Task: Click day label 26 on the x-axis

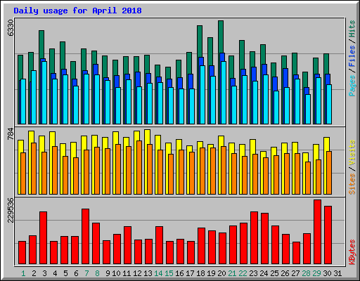Action: [285, 273]
